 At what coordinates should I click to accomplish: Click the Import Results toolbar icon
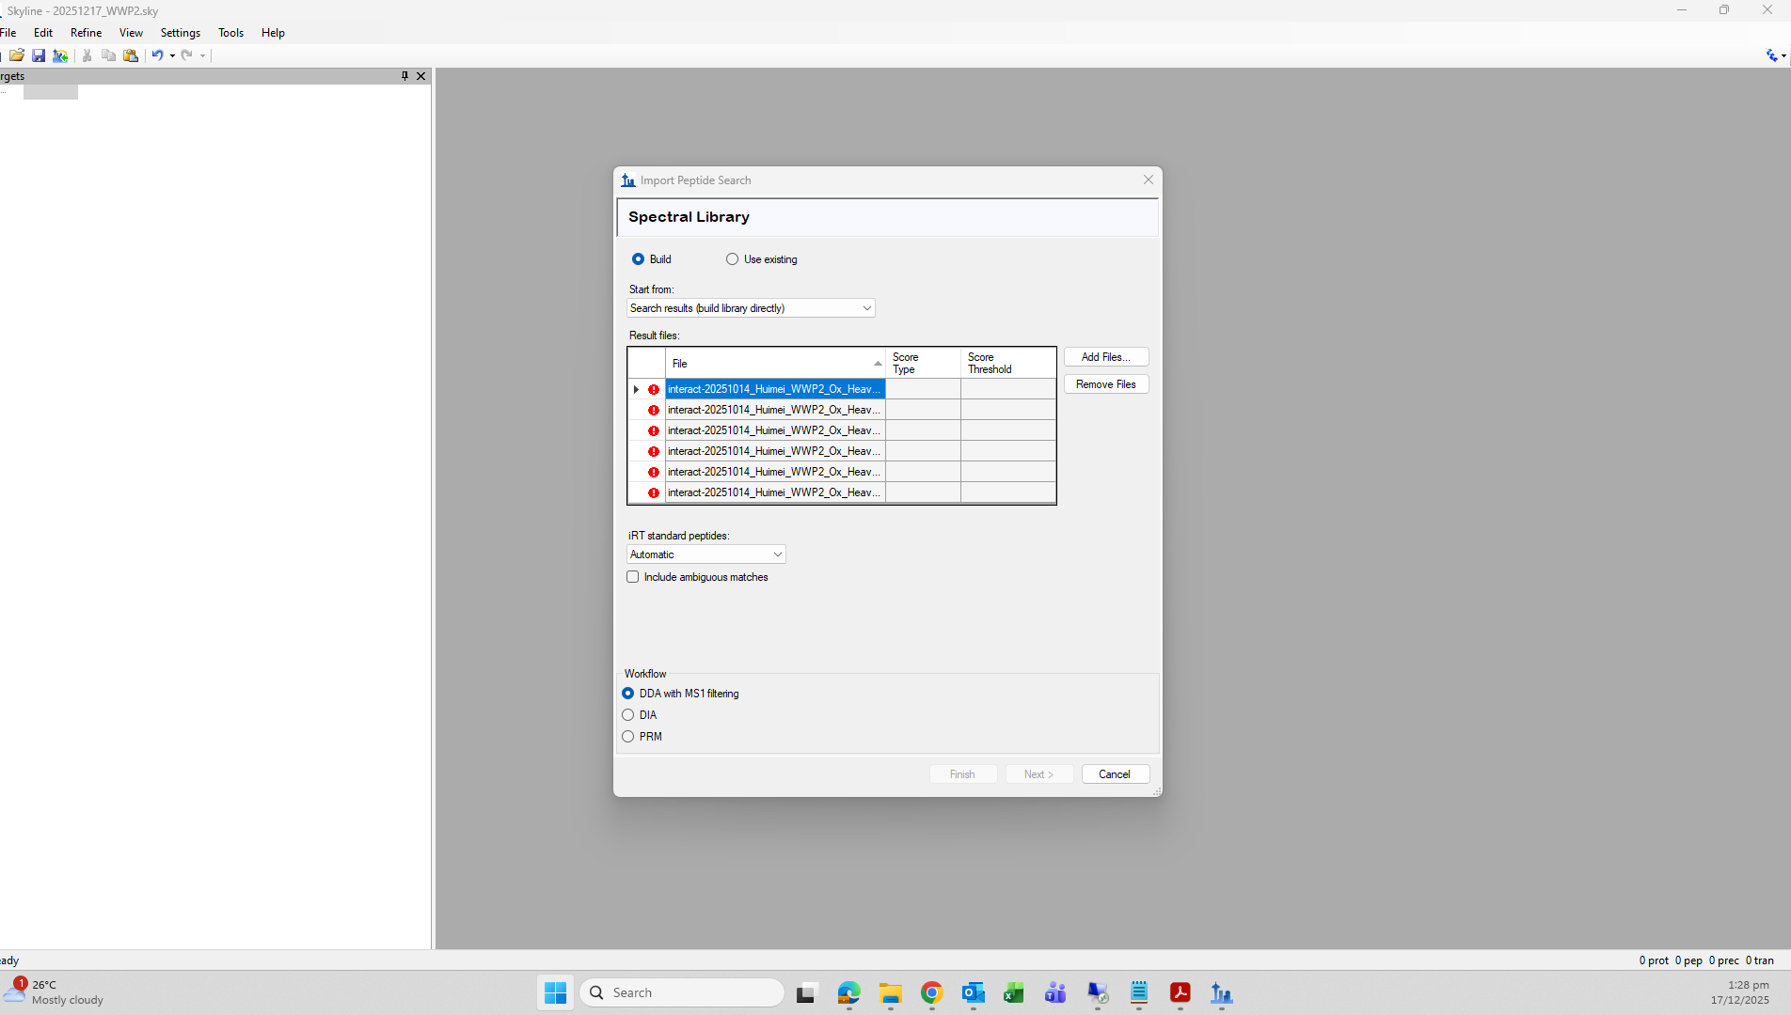[x=60, y=55]
